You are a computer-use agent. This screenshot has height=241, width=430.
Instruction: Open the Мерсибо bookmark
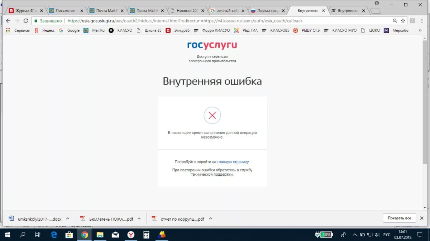pyautogui.click(x=396, y=30)
